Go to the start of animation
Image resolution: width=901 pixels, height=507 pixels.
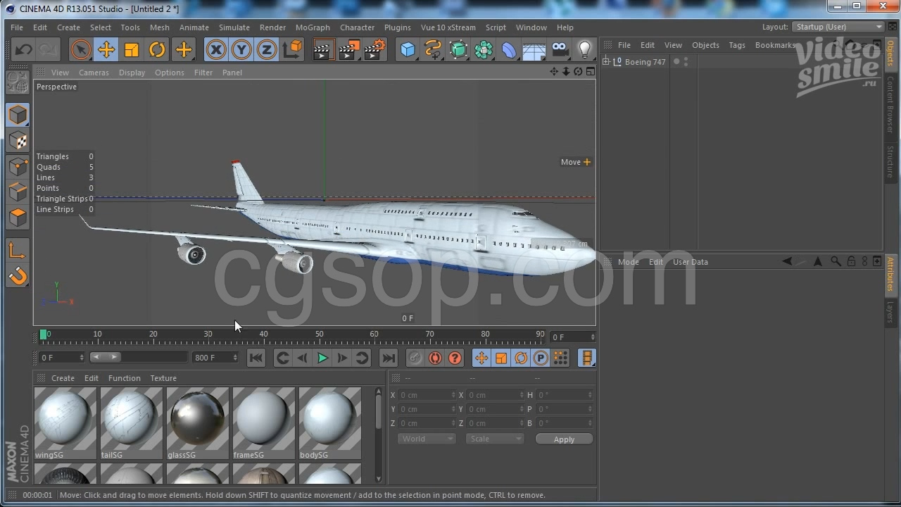[x=256, y=358]
